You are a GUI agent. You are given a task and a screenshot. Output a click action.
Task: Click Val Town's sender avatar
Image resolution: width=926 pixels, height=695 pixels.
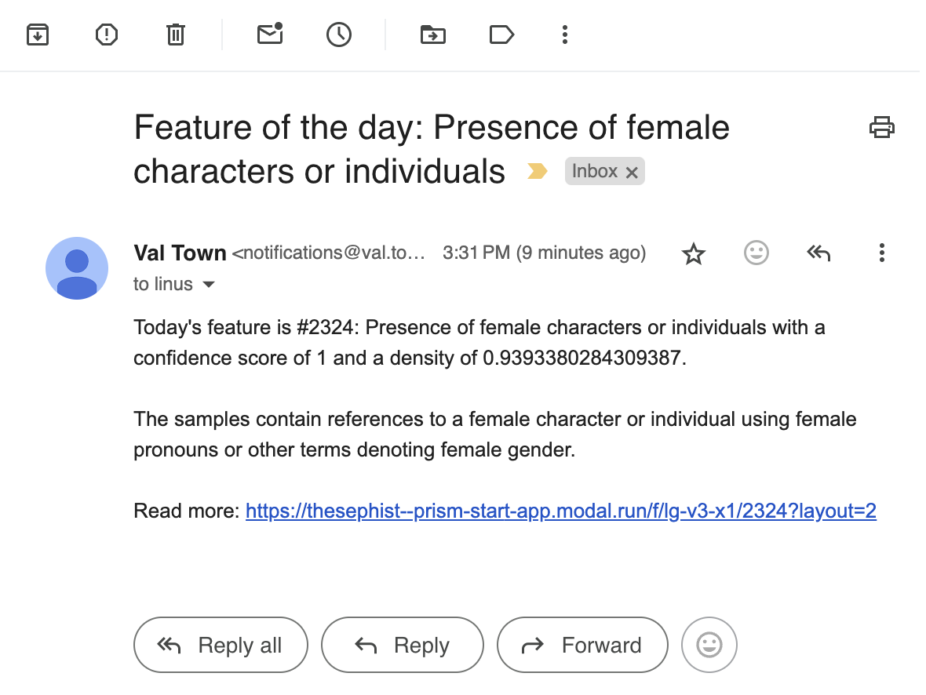pos(77,268)
